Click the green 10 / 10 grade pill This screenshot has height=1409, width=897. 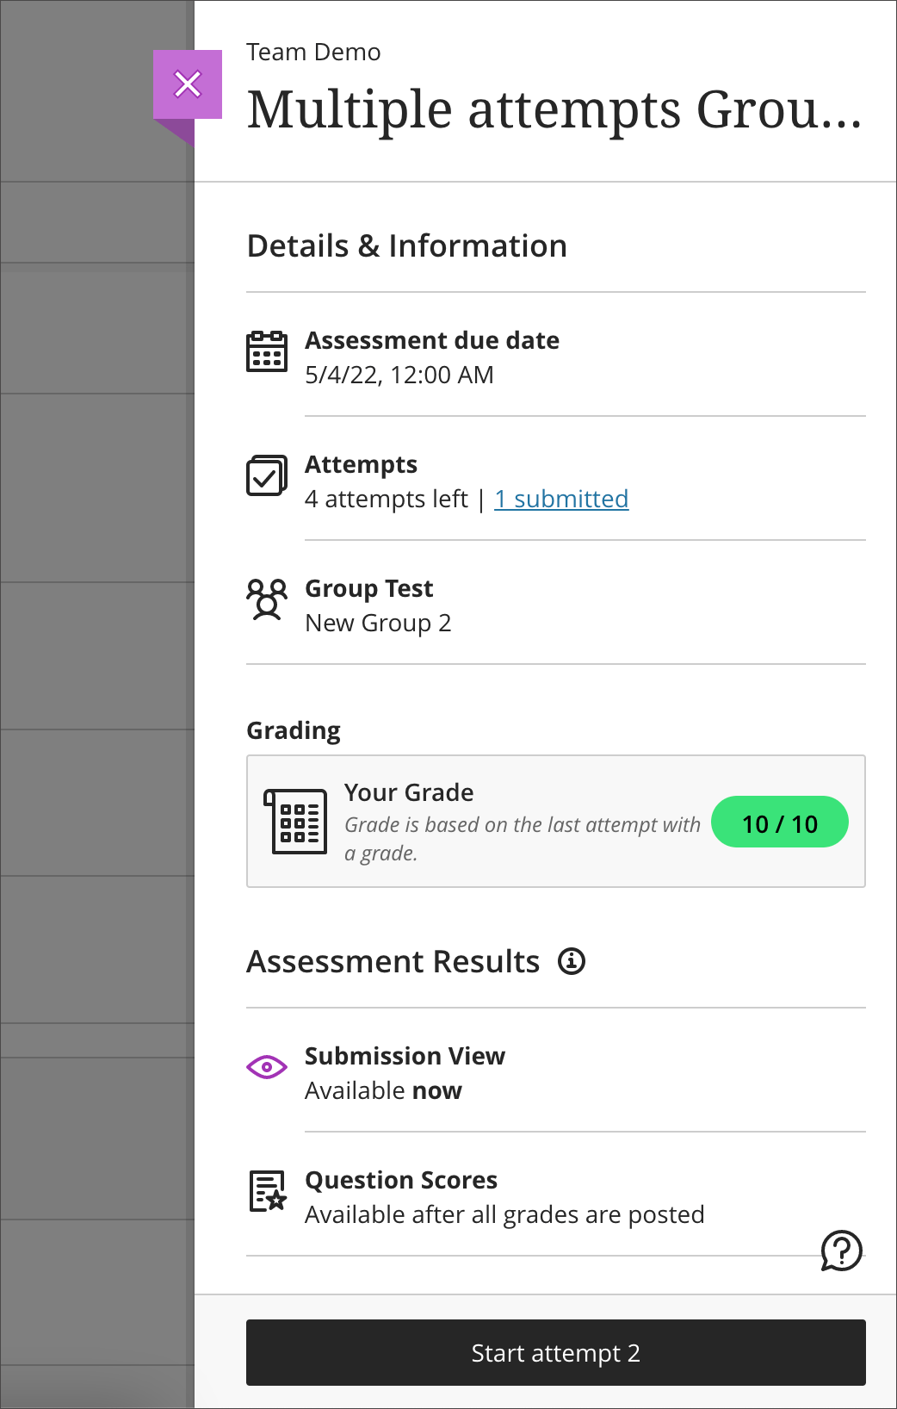click(x=779, y=822)
